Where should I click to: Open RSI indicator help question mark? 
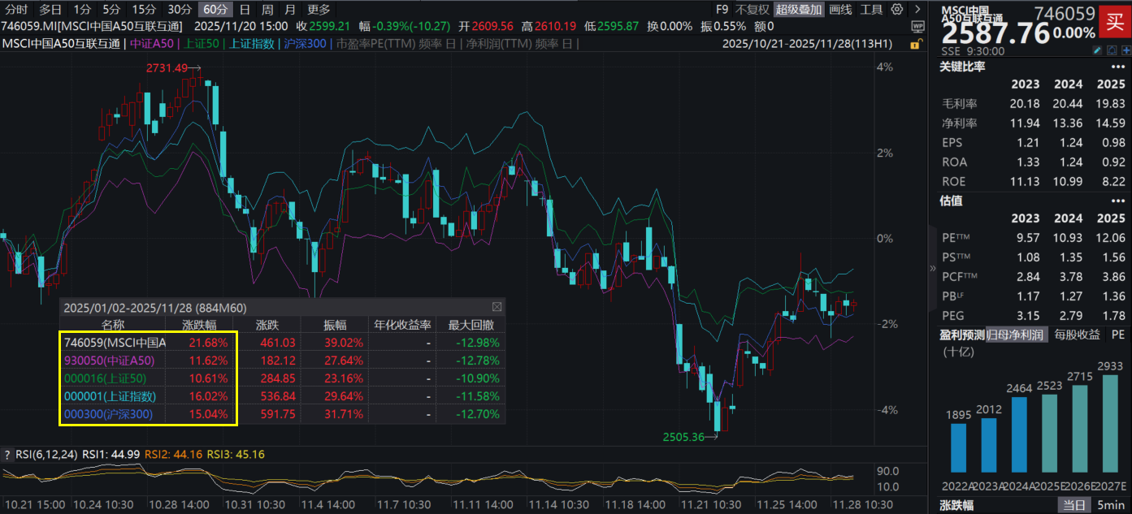[x=7, y=454]
